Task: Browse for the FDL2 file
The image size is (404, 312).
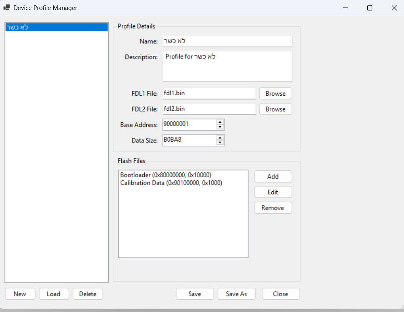Action: click(x=275, y=109)
